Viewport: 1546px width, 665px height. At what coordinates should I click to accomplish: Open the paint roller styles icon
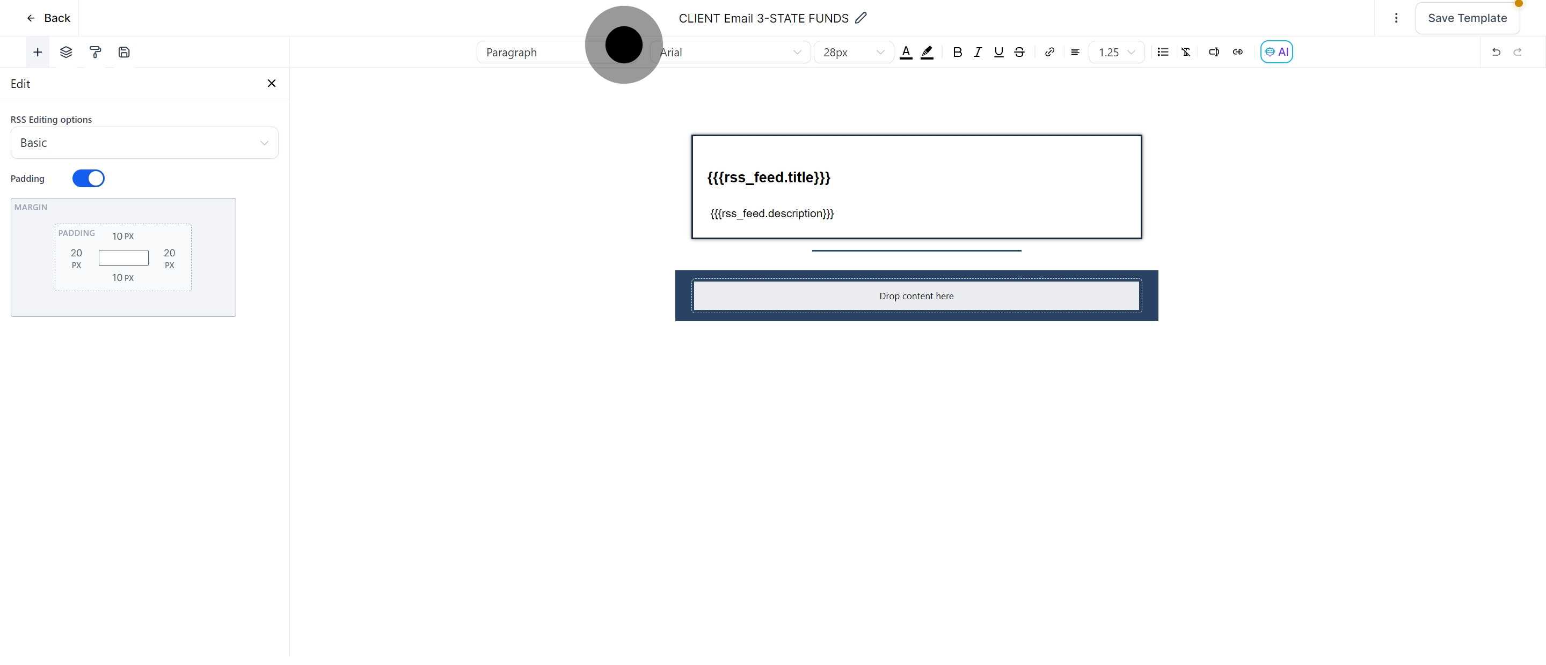95,52
